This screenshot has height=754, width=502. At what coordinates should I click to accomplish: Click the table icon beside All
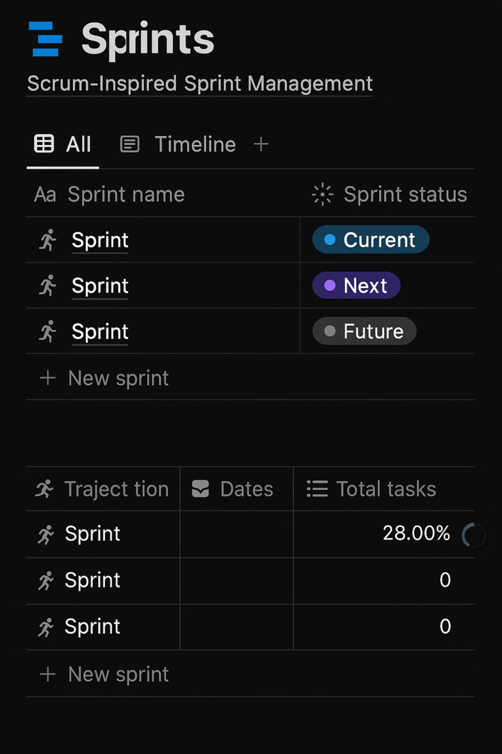coord(44,144)
